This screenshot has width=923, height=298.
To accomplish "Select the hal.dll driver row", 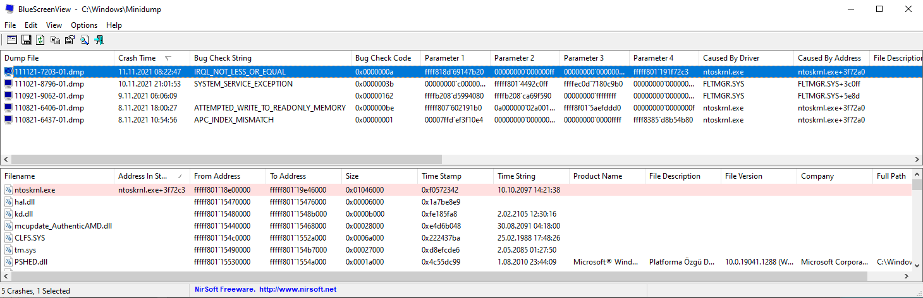I will (25, 202).
